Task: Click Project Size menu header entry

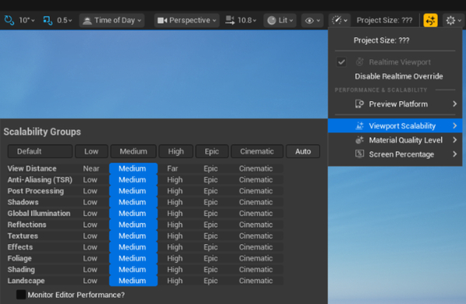Action: (x=381, y=40)
